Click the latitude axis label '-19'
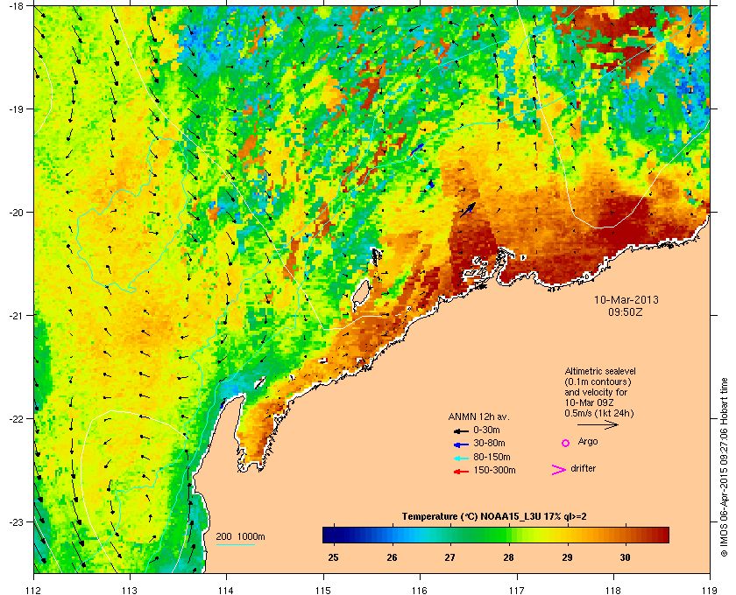This screenshot has width=736, height=595. 16,109
